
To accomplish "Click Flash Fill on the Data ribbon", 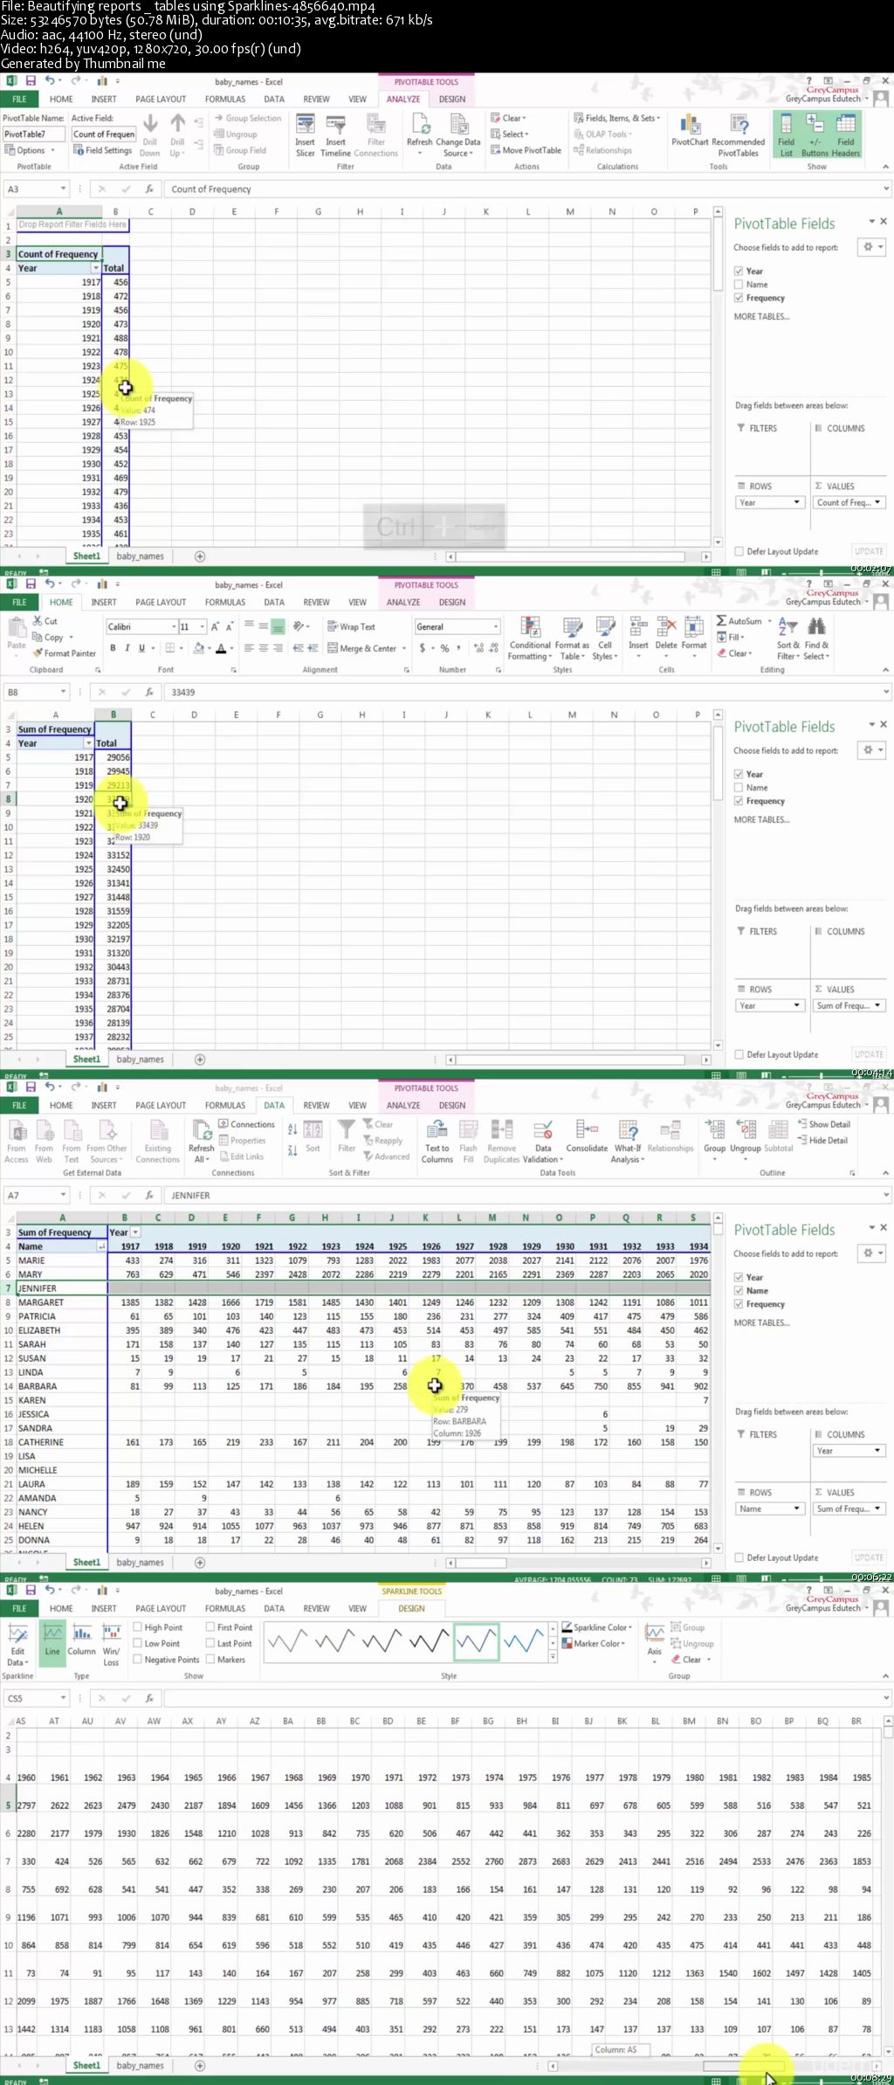I will [468, 1141].
